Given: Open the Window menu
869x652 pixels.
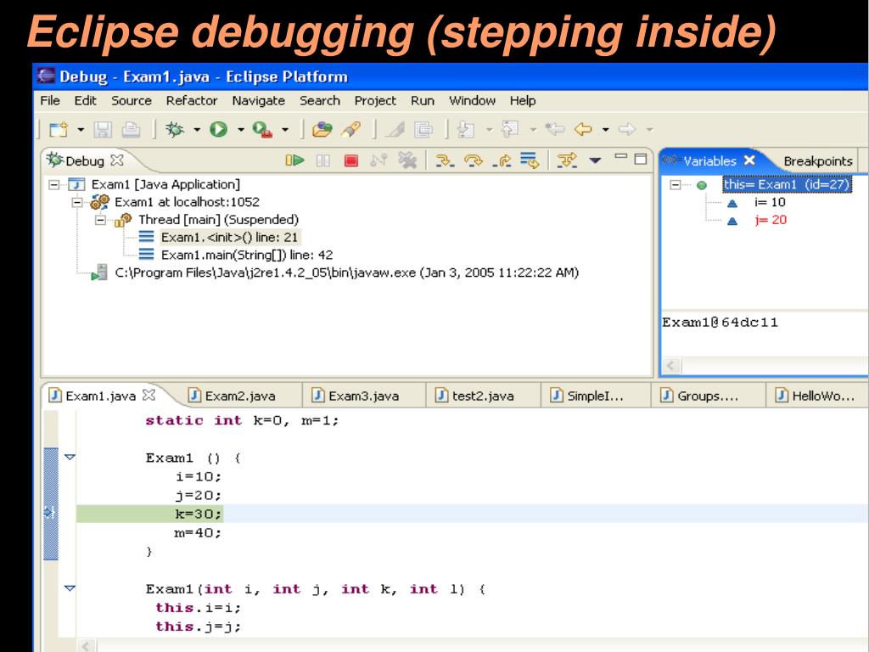Looking at the screenshot, I should 472,101.
